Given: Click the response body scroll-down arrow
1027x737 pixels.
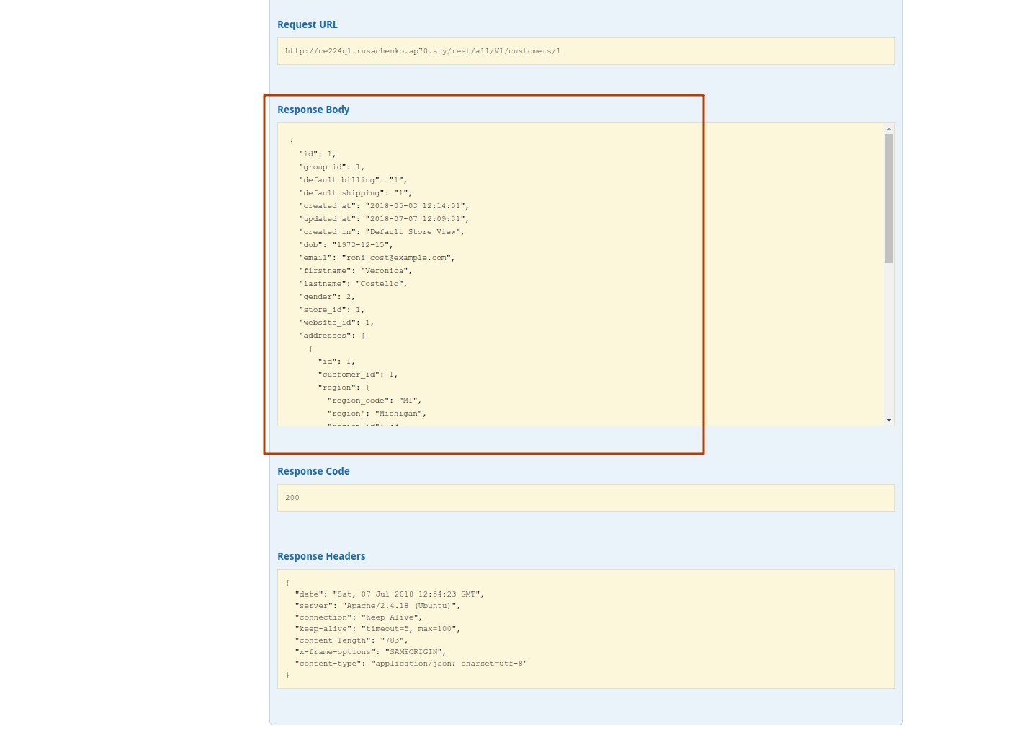Looking at the screenshot, I should point(889,420).
